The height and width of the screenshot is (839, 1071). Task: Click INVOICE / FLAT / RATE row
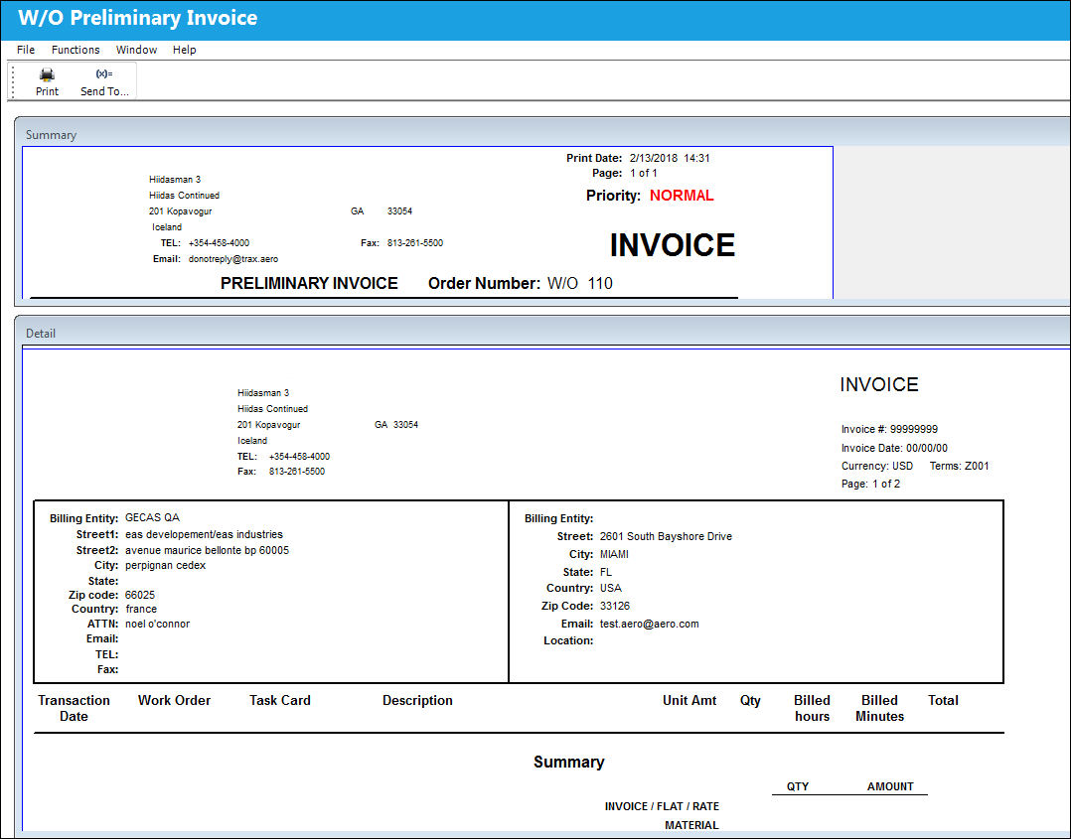click(662, 806)
